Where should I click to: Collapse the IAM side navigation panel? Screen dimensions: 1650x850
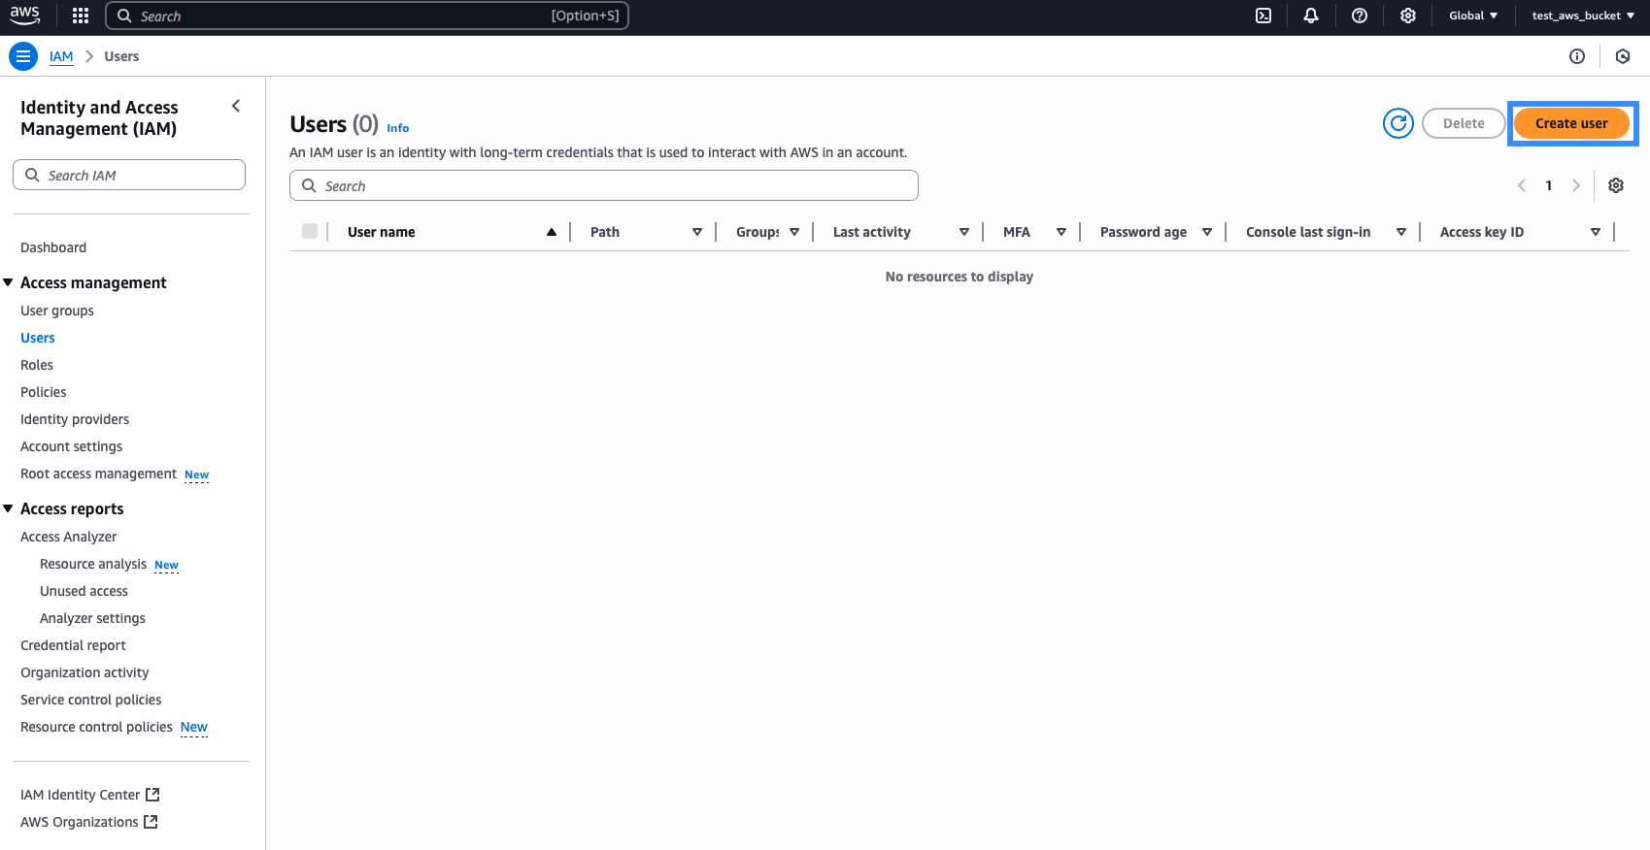point(236,106)
